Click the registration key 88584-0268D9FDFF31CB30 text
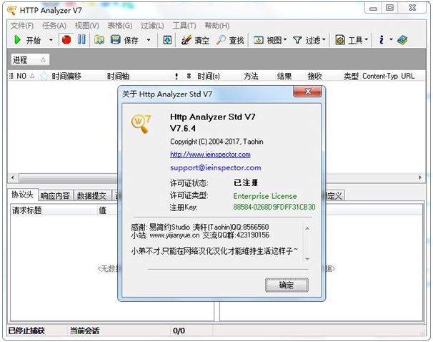This screenshot has width=433, height=342. [x=274, y=207]
